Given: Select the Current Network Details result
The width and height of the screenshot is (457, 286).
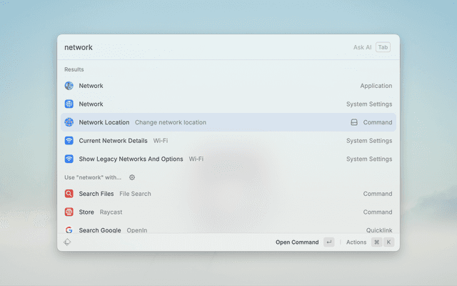Looking at the screenshot, I should pyautogui.click(x=228, y=141).
